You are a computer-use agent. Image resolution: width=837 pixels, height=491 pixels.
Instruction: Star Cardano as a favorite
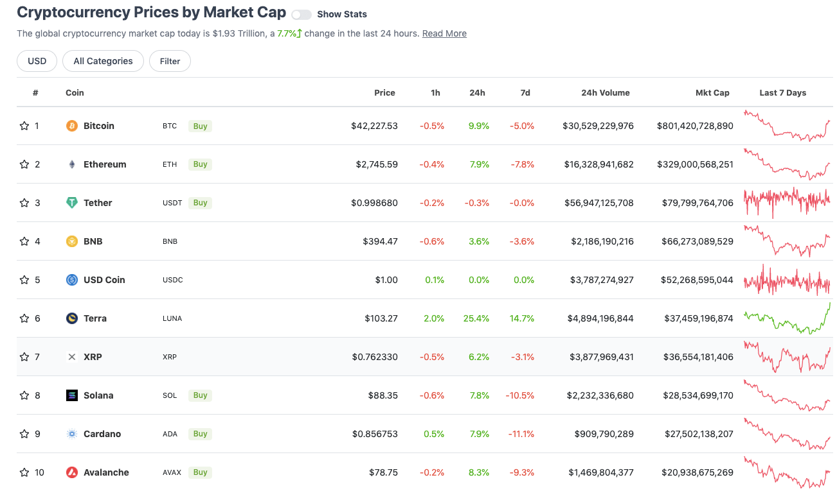pyautogui.click(x=24, y=434)
